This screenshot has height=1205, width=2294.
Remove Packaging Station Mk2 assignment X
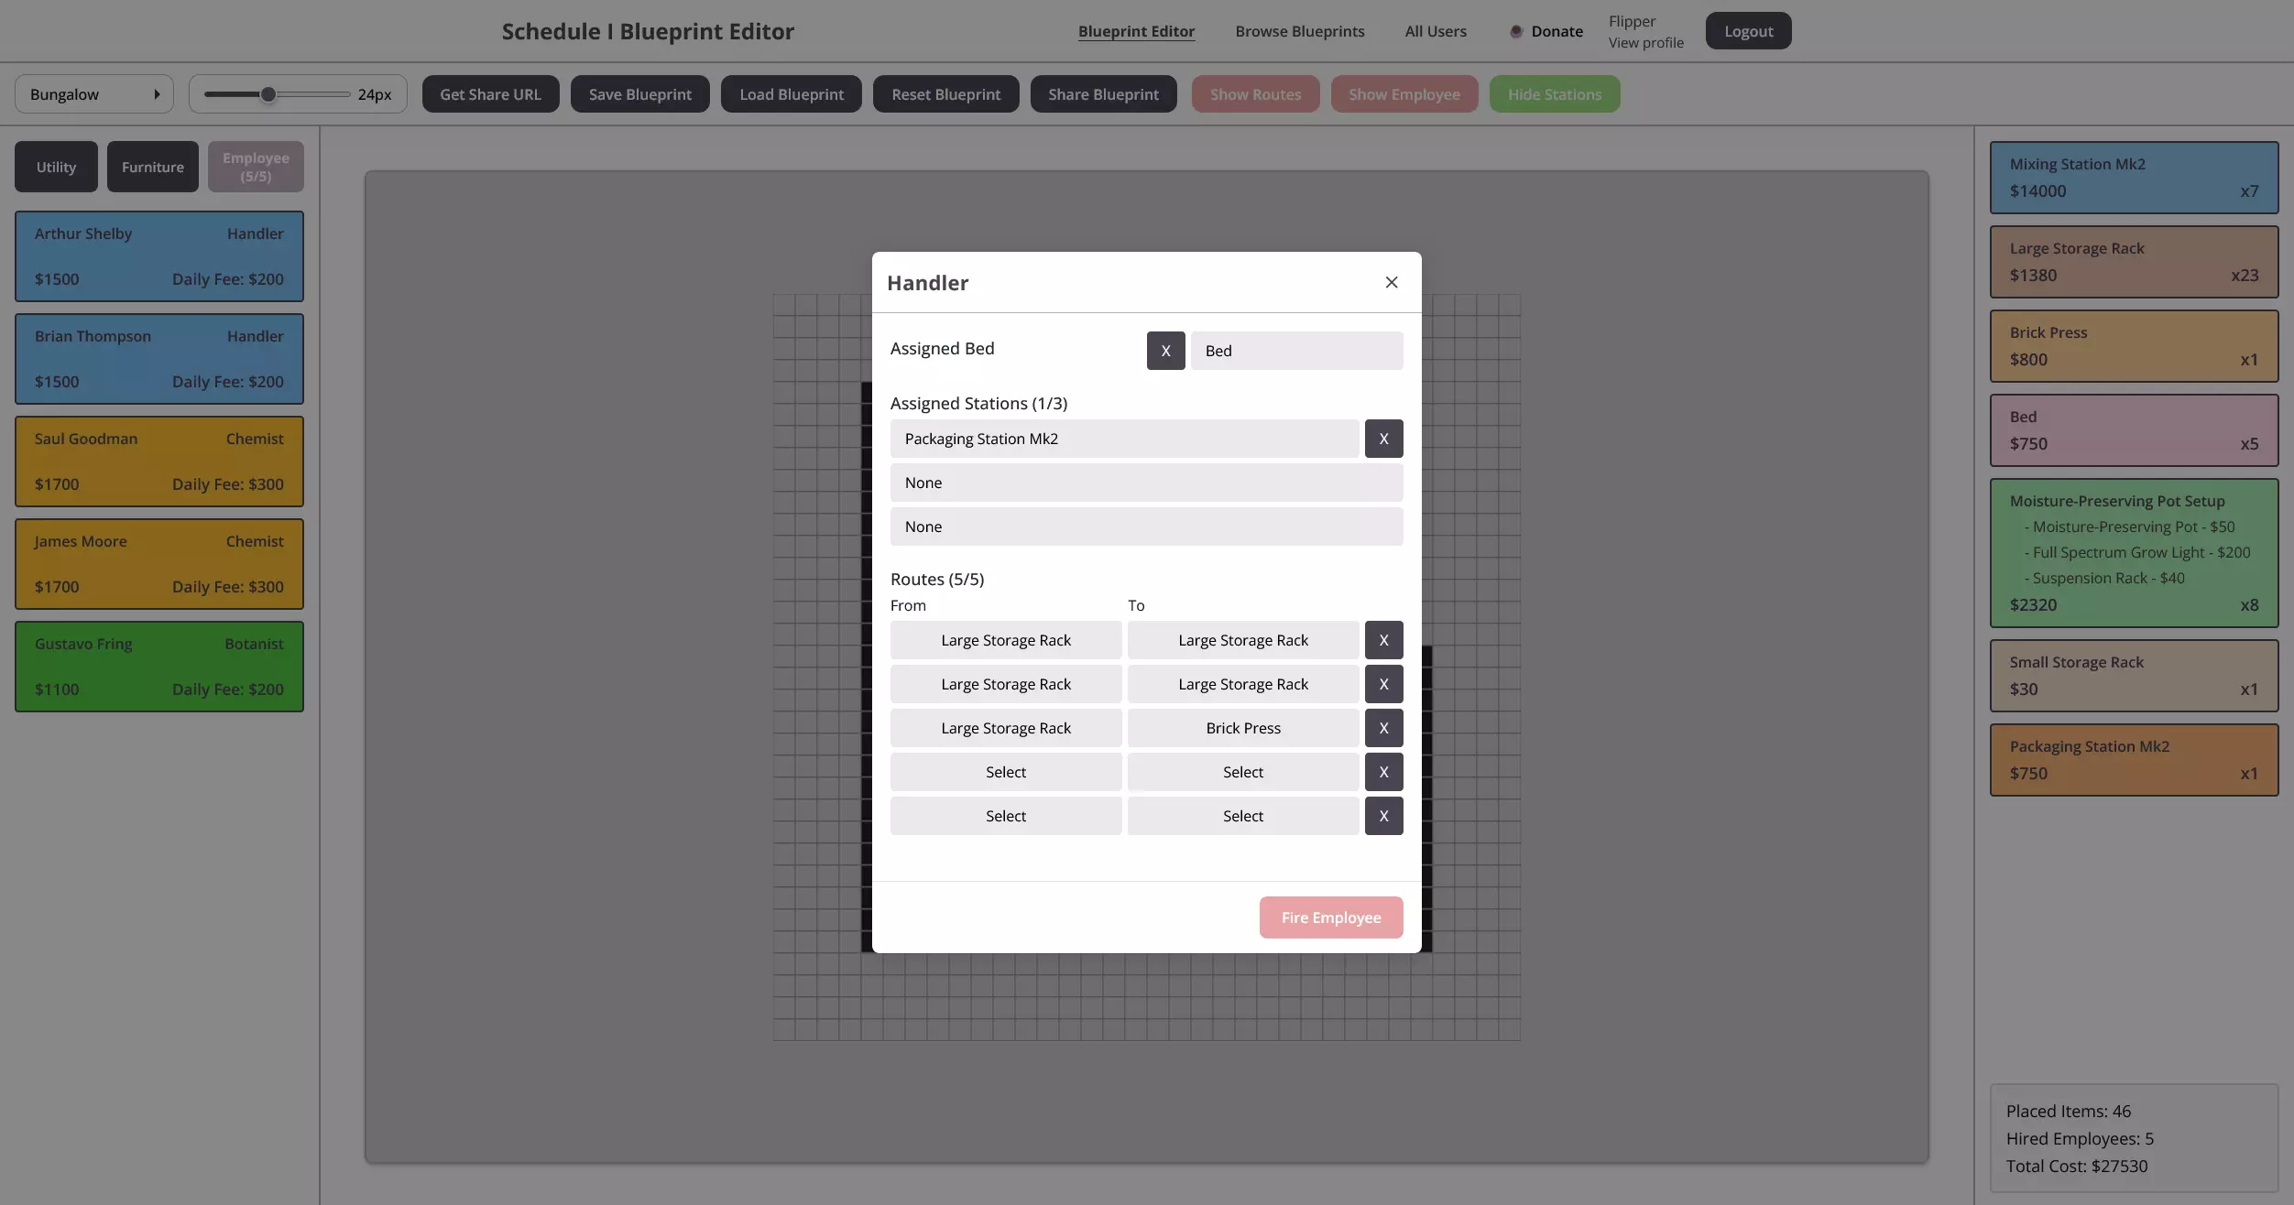1383,439
